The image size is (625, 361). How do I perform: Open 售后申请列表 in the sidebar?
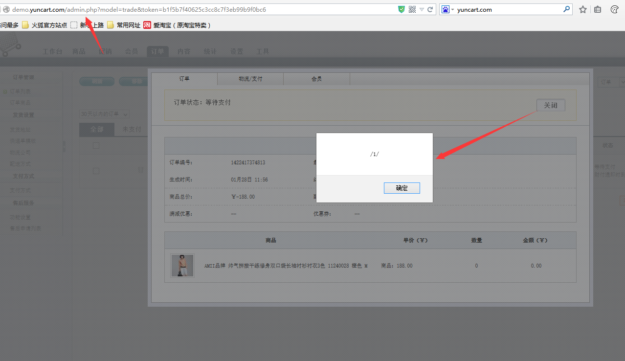click(25, 228)
